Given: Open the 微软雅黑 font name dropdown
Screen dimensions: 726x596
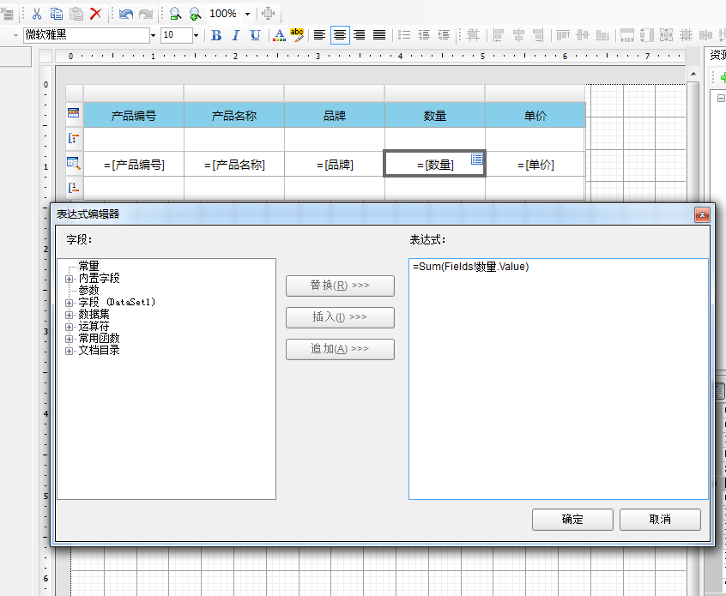Looking at the screenshot, I should 153,35.
